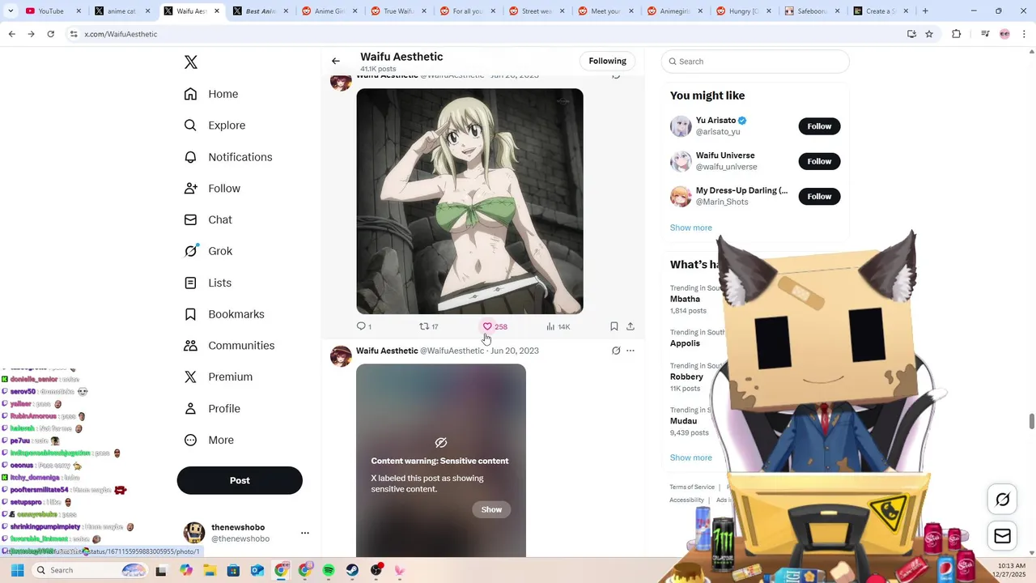The width and height of the screenshot is (1036, 583).
Task: Show the sensitive content on the blurred post
Action: coord(491,509)
